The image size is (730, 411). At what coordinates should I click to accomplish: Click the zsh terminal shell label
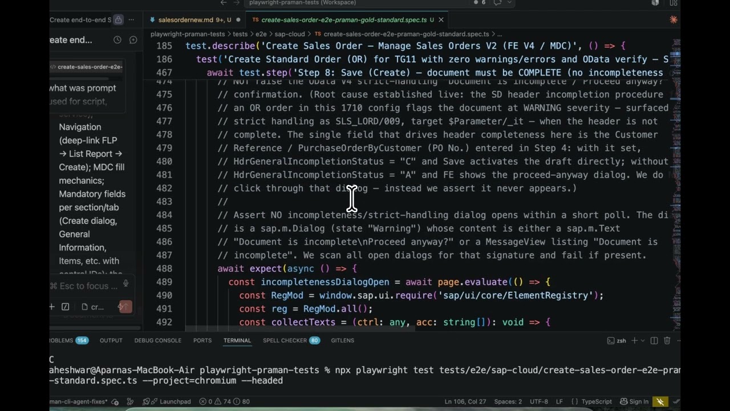(617, 340)
